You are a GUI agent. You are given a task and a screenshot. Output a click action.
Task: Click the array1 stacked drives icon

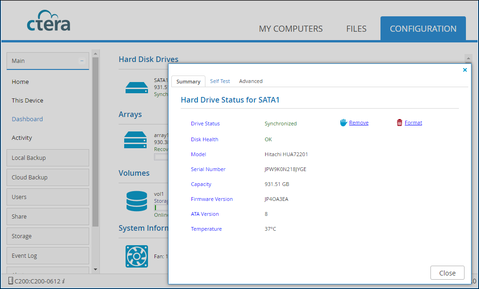point(135,140)
